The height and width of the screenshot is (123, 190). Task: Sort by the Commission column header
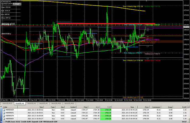155,107
